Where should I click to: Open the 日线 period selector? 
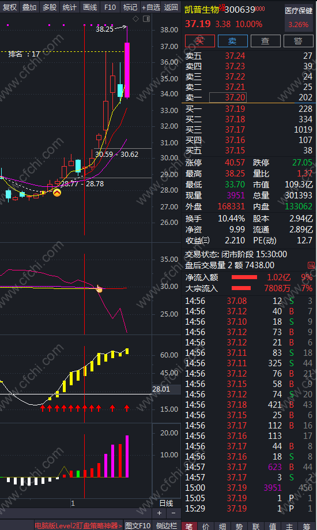pyautogui.click(x=166, y=503)
